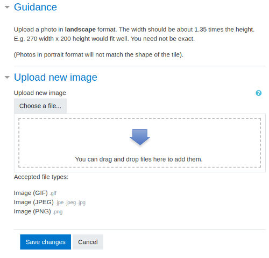This screenshot has height=258, width=269.
Task: Open help for Upload new image
Action: [x=258, y=93]
